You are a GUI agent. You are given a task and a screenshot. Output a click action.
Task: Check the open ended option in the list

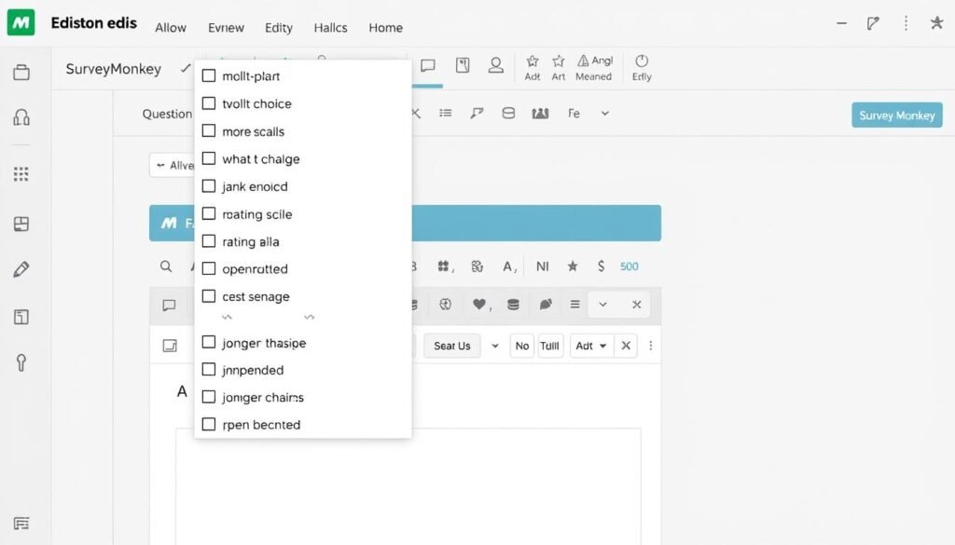click(x=208, y=268)
